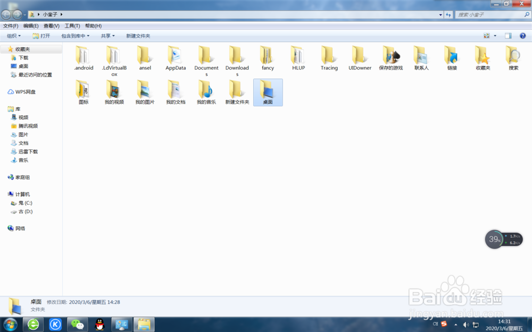532x332 pixels.
Task: Open the 共享 dropdown
Action: coord(107,36)
